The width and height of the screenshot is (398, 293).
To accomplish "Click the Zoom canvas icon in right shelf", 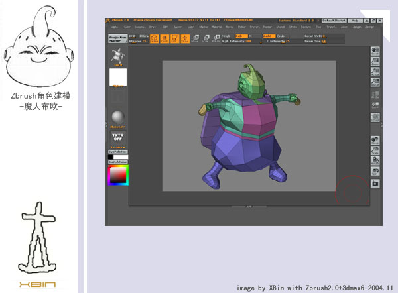I will (375, 62).
